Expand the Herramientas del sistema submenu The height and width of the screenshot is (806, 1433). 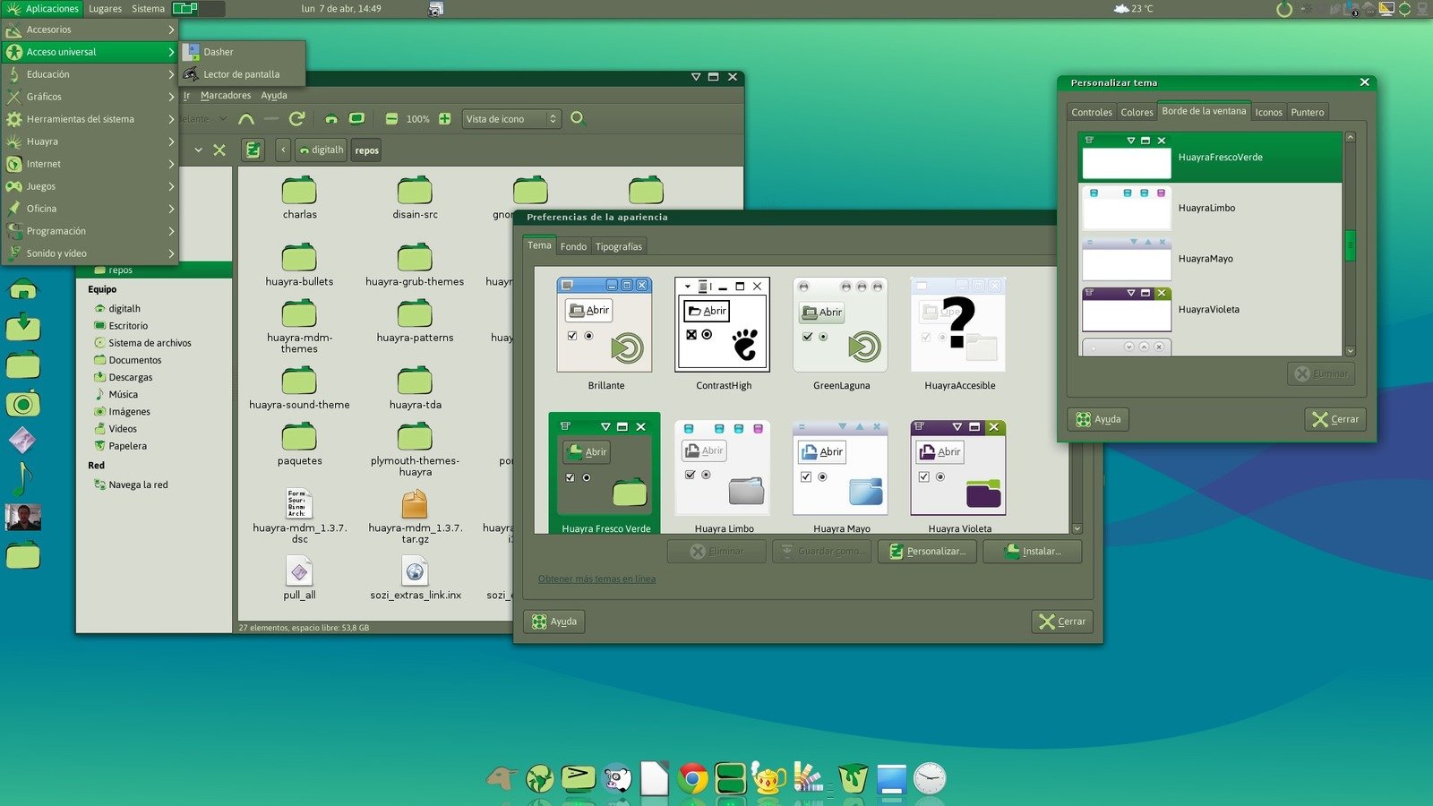(90, 119)
